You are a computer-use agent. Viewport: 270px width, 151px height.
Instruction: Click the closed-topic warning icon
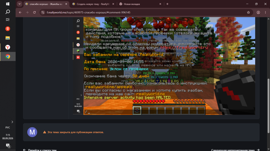click(45, 132)
